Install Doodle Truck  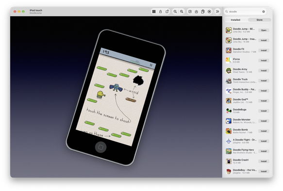pyautogui.click(x=264, y=81)
